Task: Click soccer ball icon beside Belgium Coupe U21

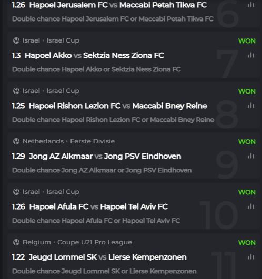Action: (16, 242)
